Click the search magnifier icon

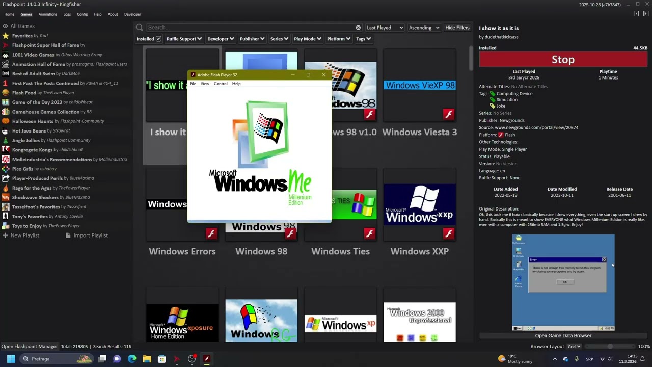coord(139,28)
